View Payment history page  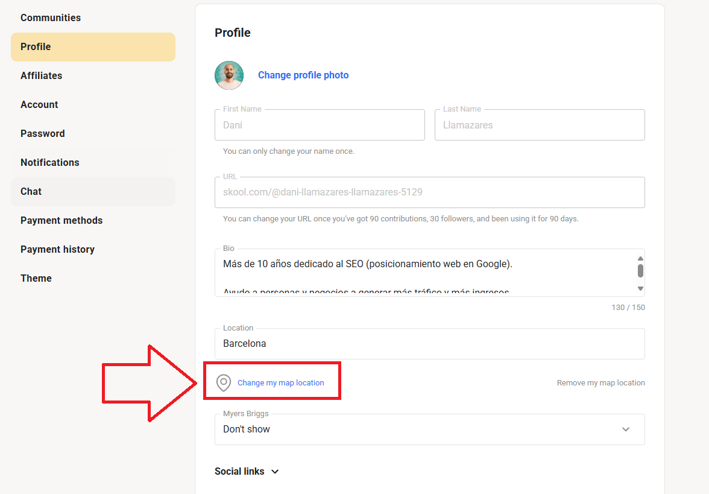click(x=58, y=250)
